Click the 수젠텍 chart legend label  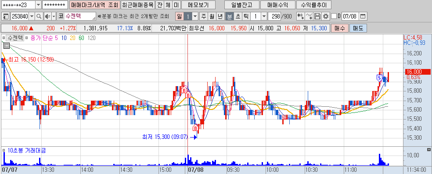pyautogui.click(x=15, y=38)
